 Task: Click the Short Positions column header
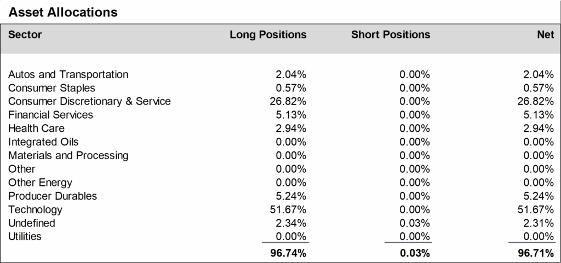(x=391, y=35)
